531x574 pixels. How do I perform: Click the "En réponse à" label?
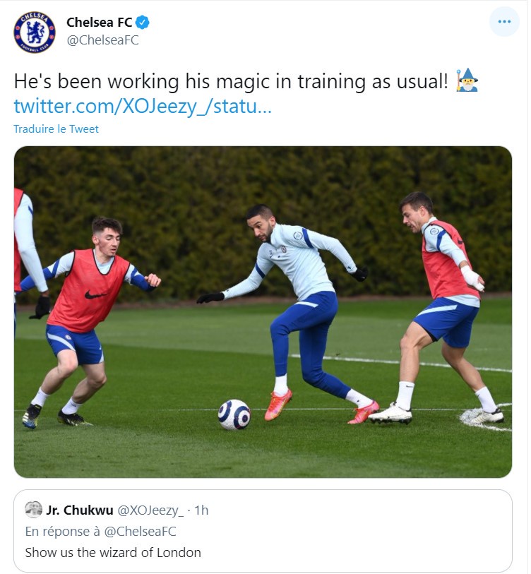(64, 532)
